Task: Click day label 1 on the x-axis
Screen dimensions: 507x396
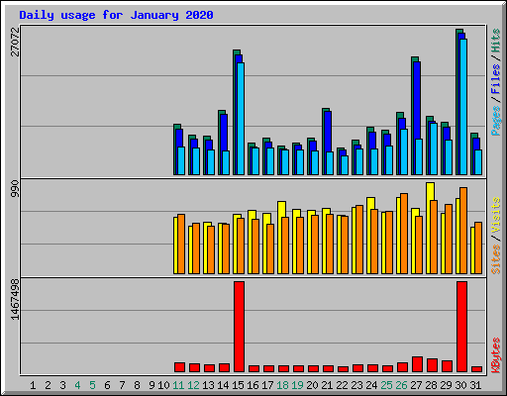Action: click(x=33, y=385)
